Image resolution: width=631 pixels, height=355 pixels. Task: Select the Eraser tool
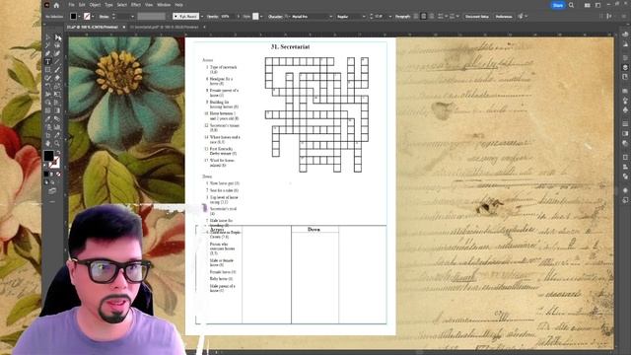(x=58, y=78)
